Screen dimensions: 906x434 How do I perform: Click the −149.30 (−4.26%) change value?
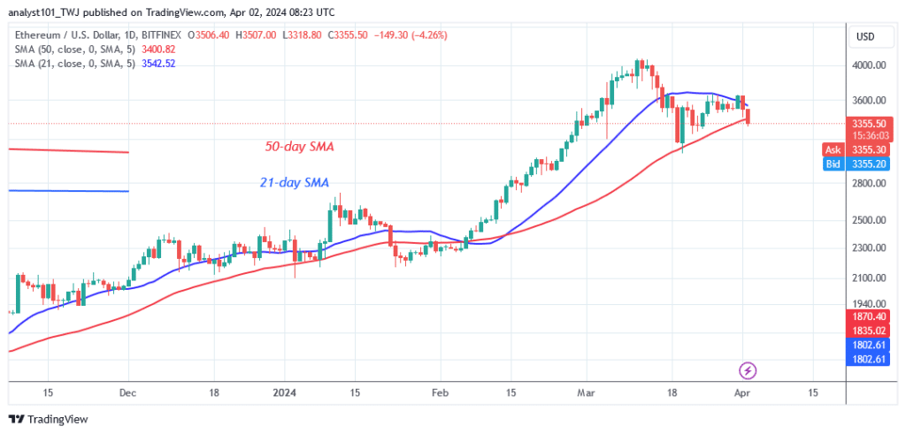(x=411, y=35)
